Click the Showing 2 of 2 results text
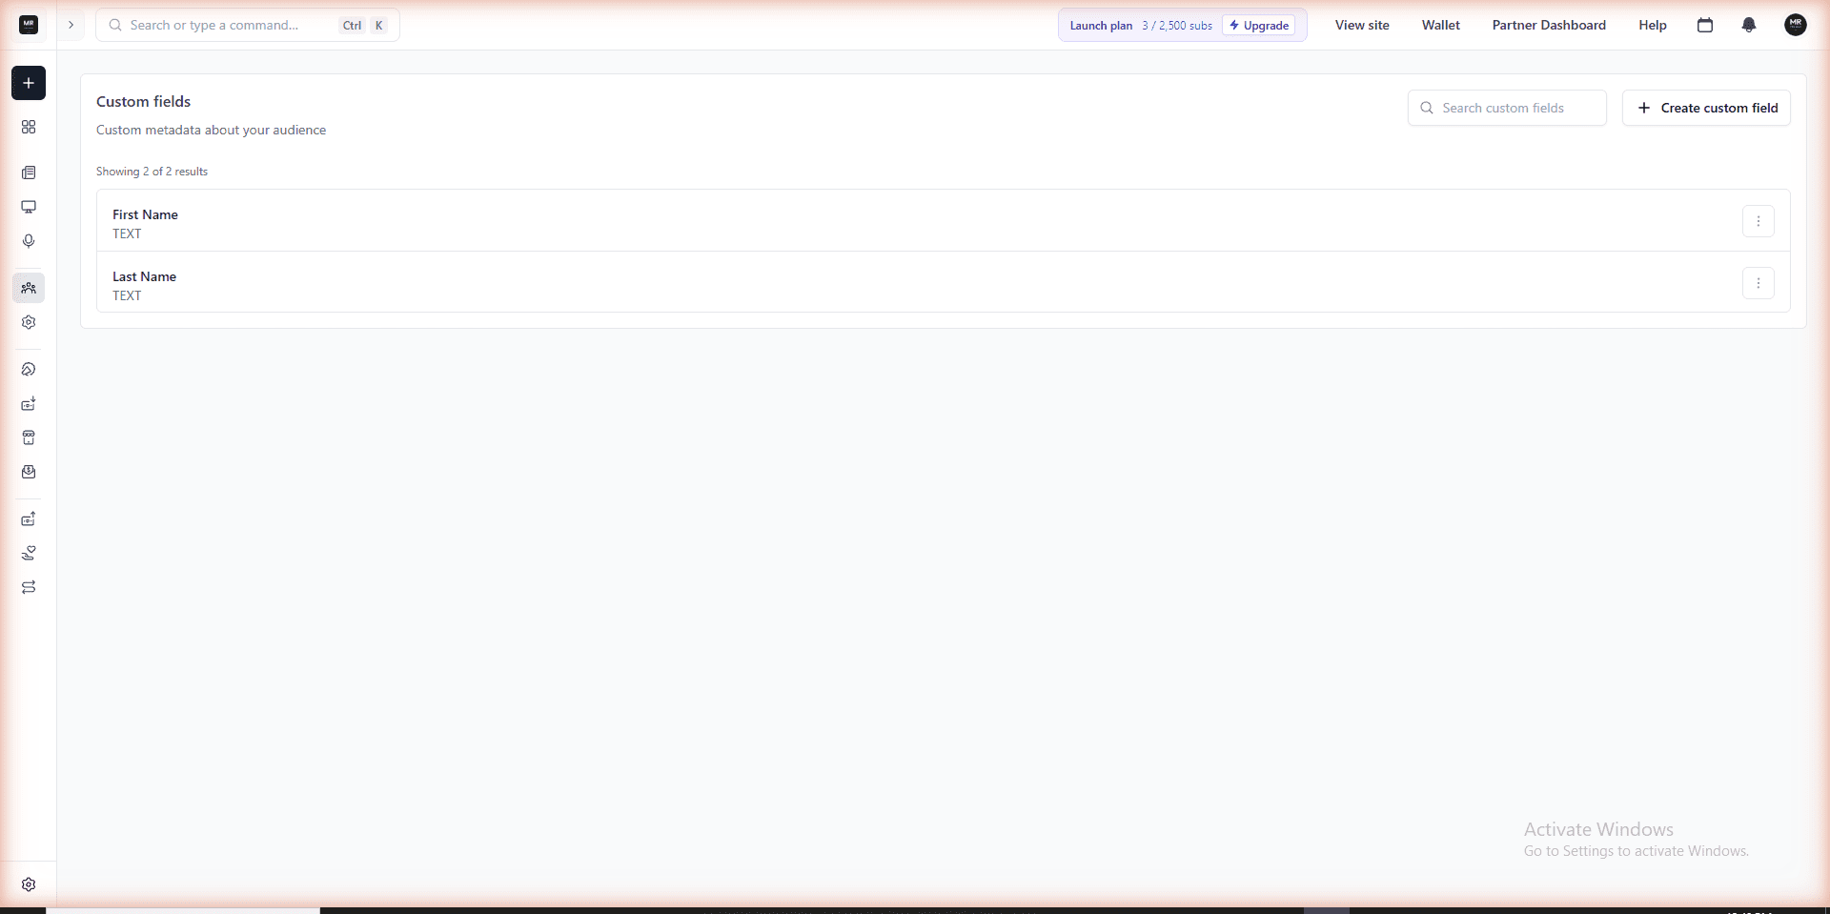This screenshot has width=1830, height=914. 152,172
